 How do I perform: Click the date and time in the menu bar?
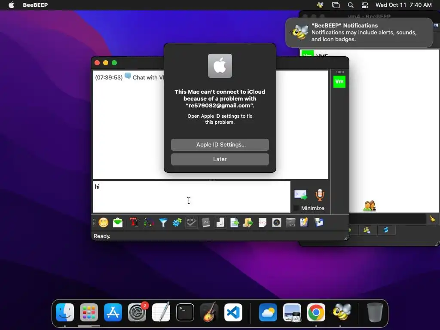[x=403, y=5]
